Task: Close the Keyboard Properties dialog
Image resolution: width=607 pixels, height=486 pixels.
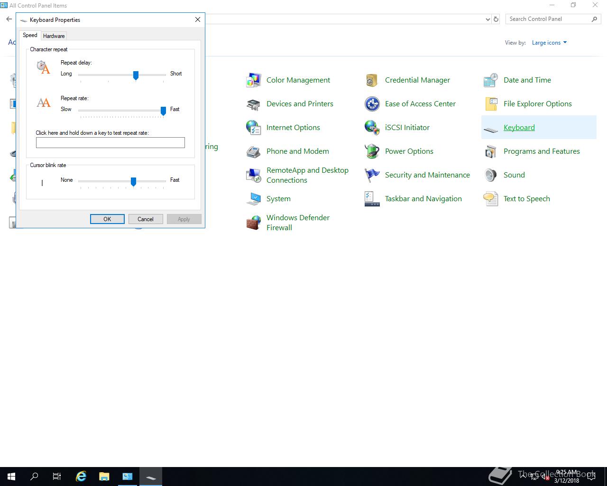Action: 198,19
